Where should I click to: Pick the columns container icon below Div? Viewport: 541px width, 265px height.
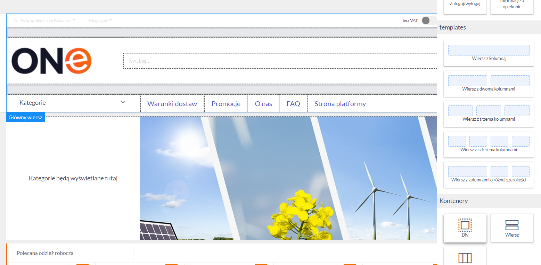coord(465,258)
